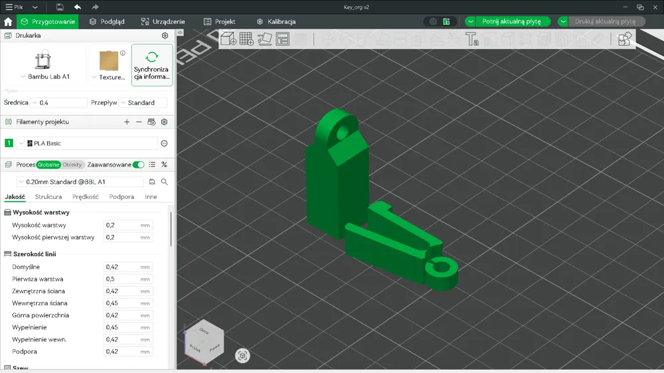Open the Kalibracja tab
664x373 pixels.
pyautogui.click(x=276, y=22)
